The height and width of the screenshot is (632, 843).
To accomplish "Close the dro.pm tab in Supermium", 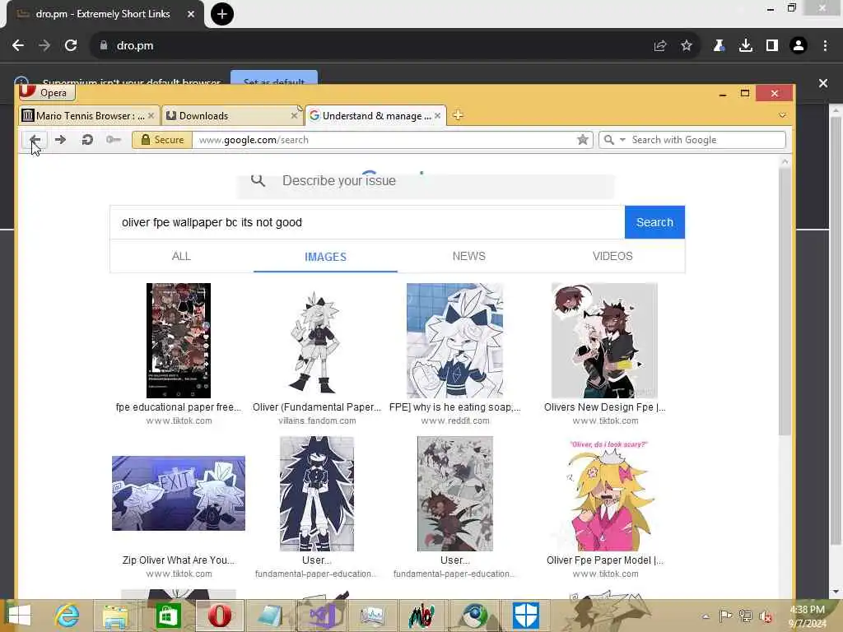I will [191, 14].
